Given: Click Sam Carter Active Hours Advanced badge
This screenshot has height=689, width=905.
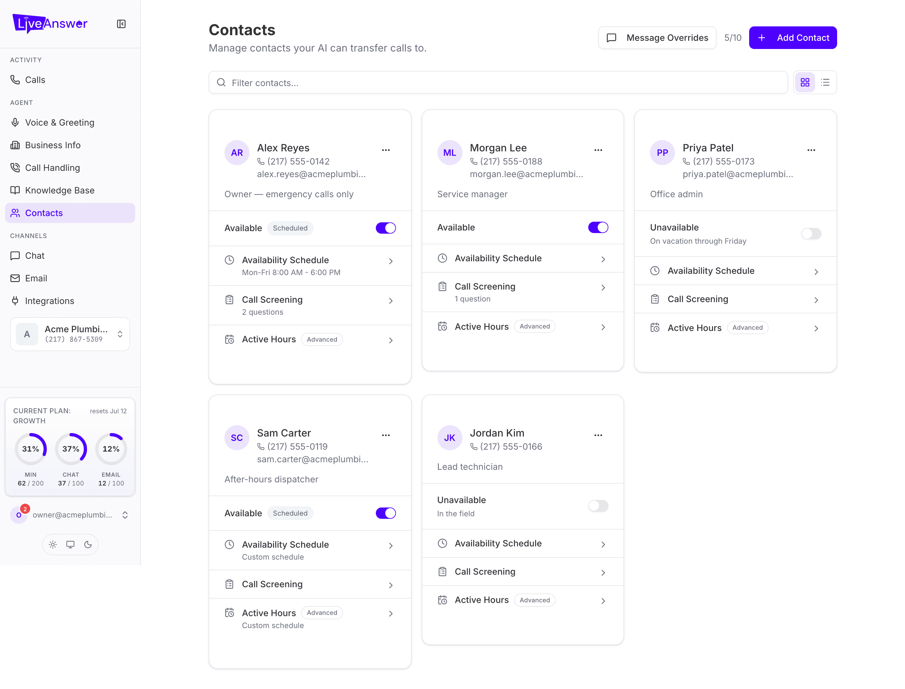Looking at the screenshot, I should click(322, 613).
